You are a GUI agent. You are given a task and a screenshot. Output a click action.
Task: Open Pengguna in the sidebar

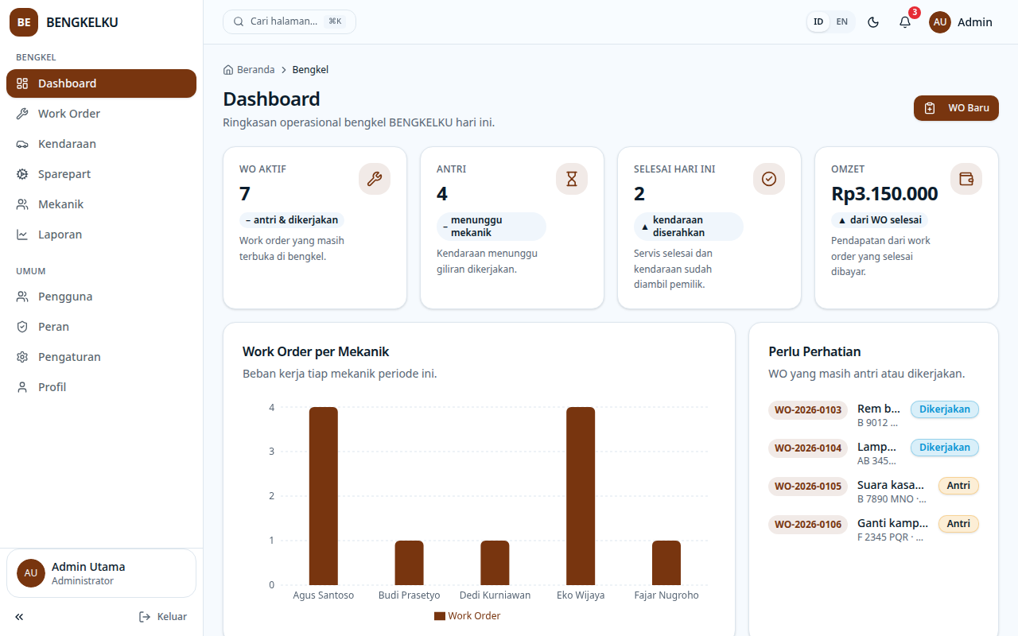click(x=102, y=297)
